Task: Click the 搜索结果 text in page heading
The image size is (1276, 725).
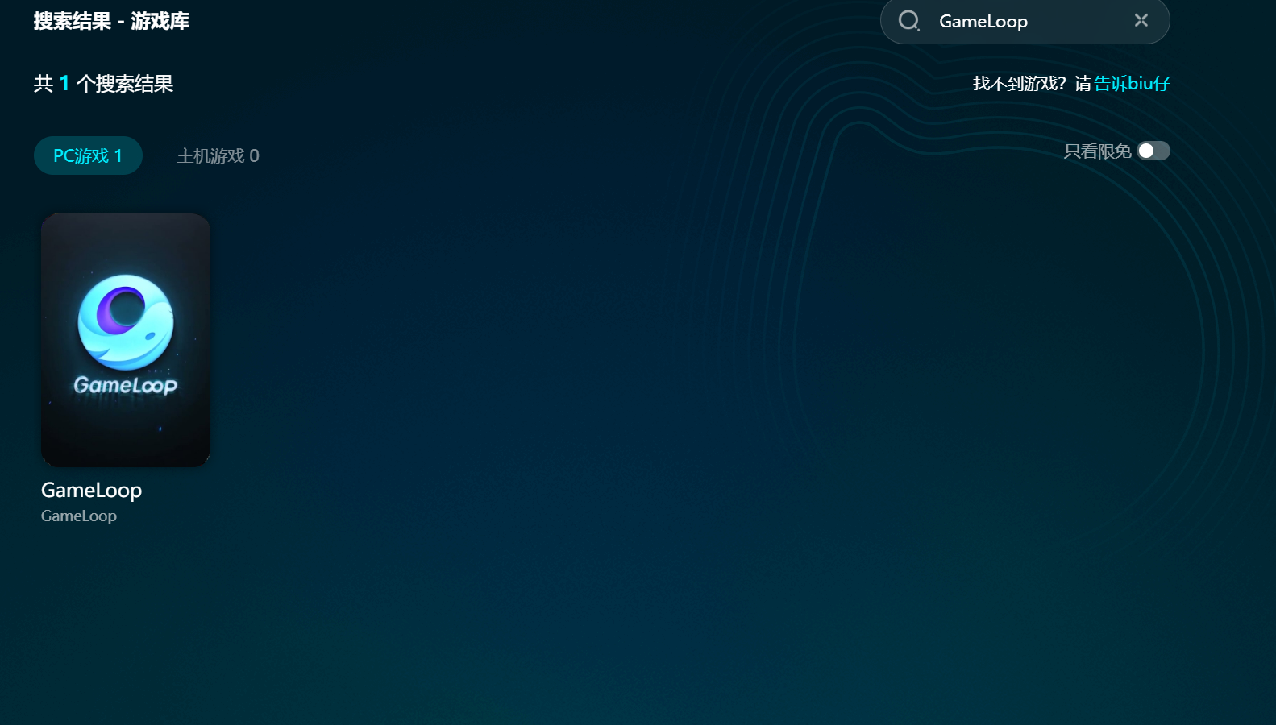Action: pyautogui.click(x=73, y=21)
